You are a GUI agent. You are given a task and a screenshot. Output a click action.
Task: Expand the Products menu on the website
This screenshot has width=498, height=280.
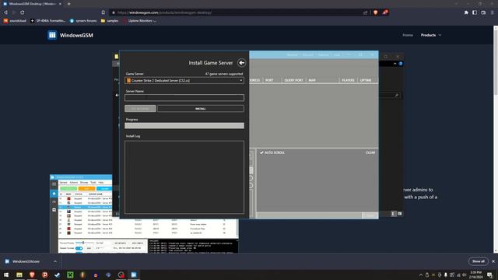point(430,35)
